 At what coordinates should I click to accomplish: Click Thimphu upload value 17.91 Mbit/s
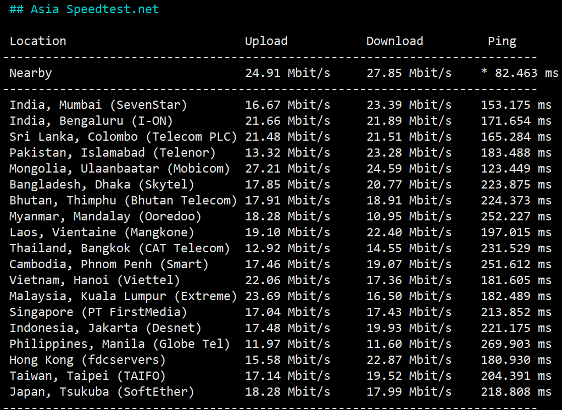(287, 201)
